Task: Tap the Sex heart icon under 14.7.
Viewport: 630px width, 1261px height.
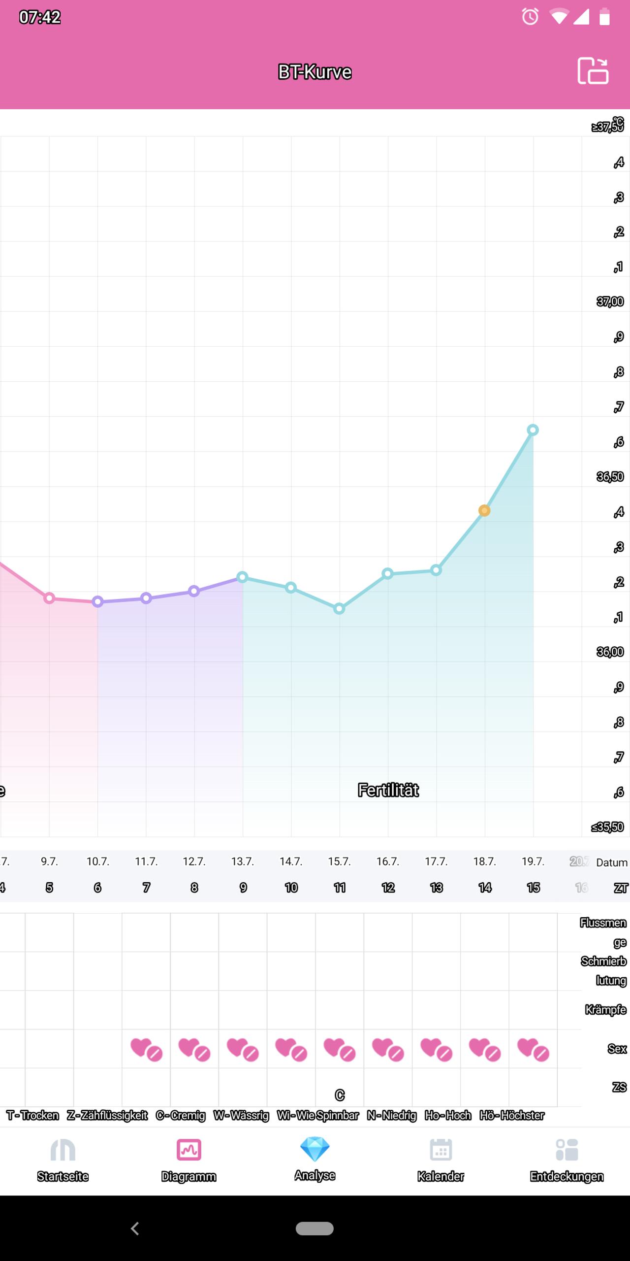Action: 291,1050
